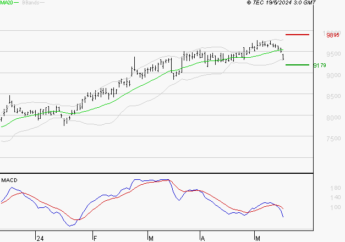
Task: Click the latest price bar below MA20
Action: coord(283,57)
